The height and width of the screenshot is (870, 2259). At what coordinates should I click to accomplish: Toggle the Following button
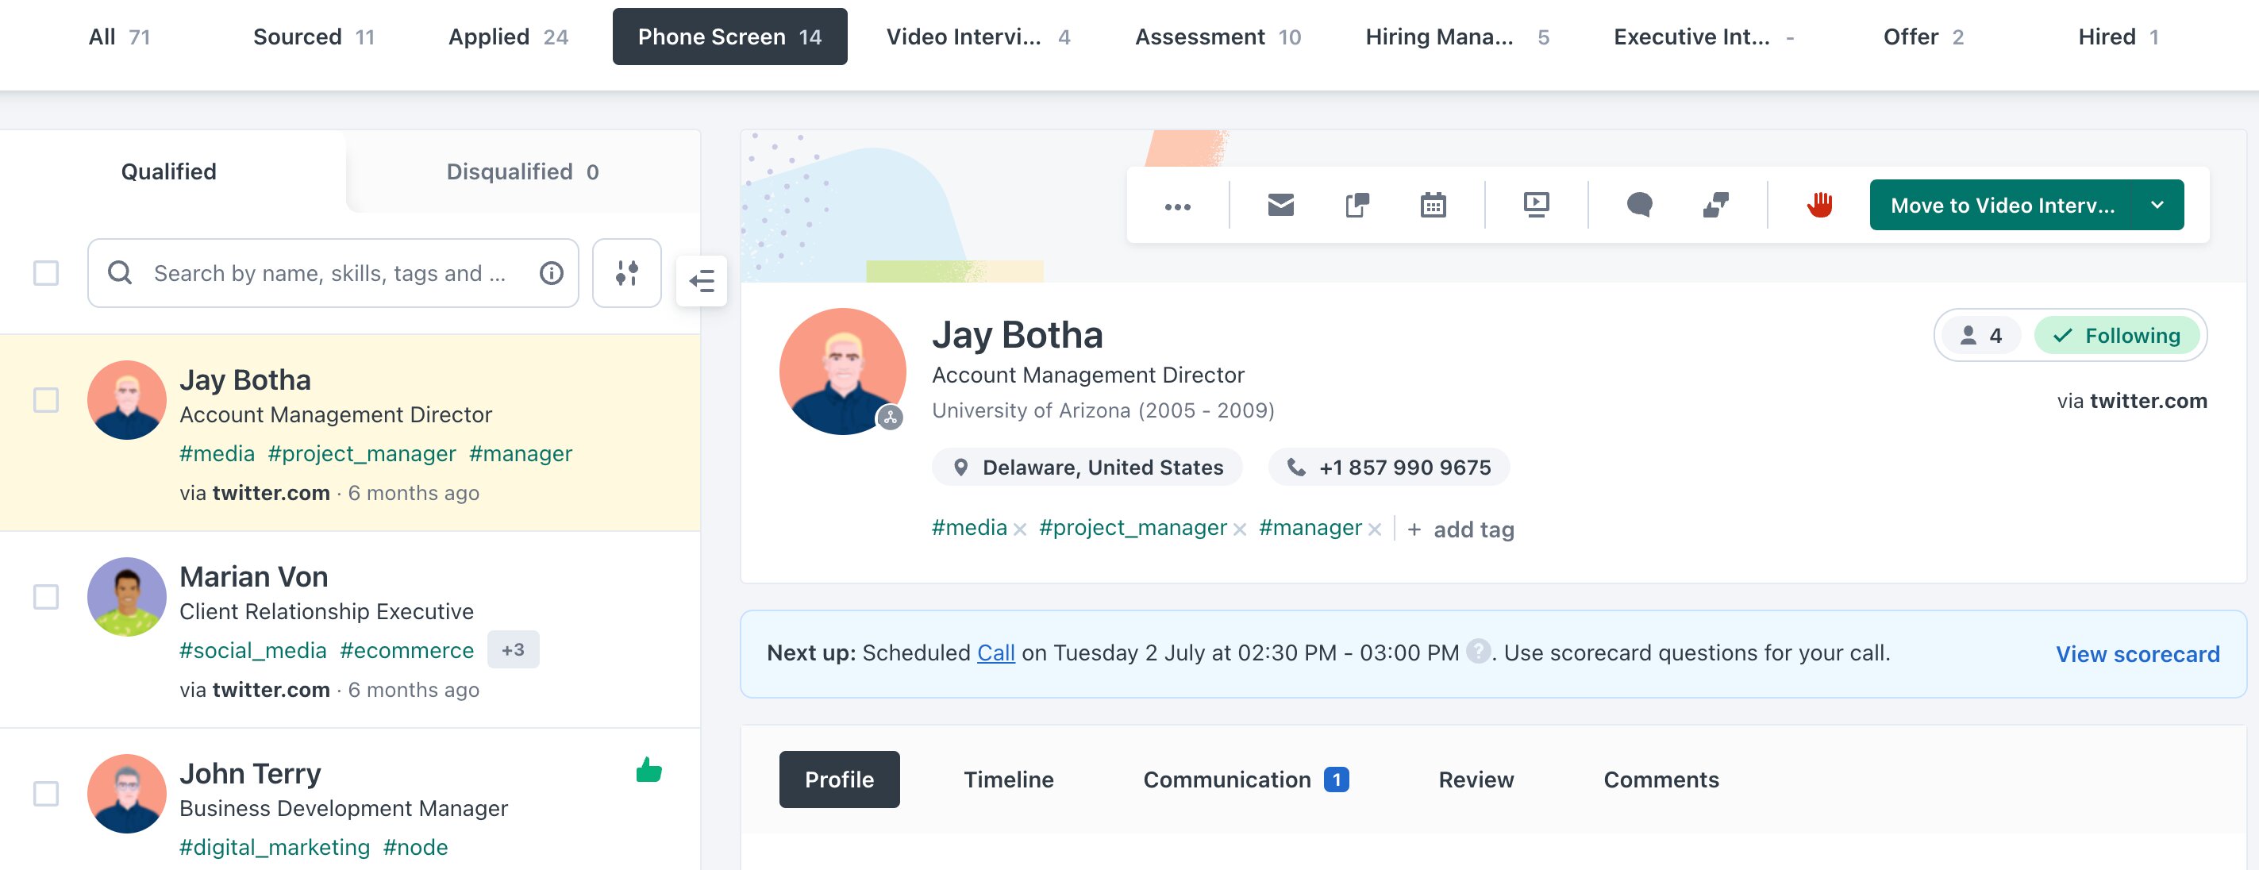[x=2116, y=336]
